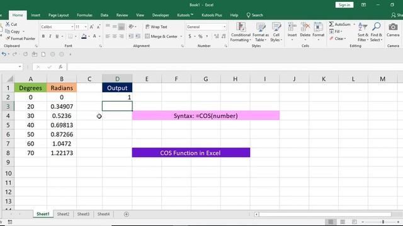403x226 pixels.
Task: Click the Insert Function fx icon
Action: click(x=60, y=67)
